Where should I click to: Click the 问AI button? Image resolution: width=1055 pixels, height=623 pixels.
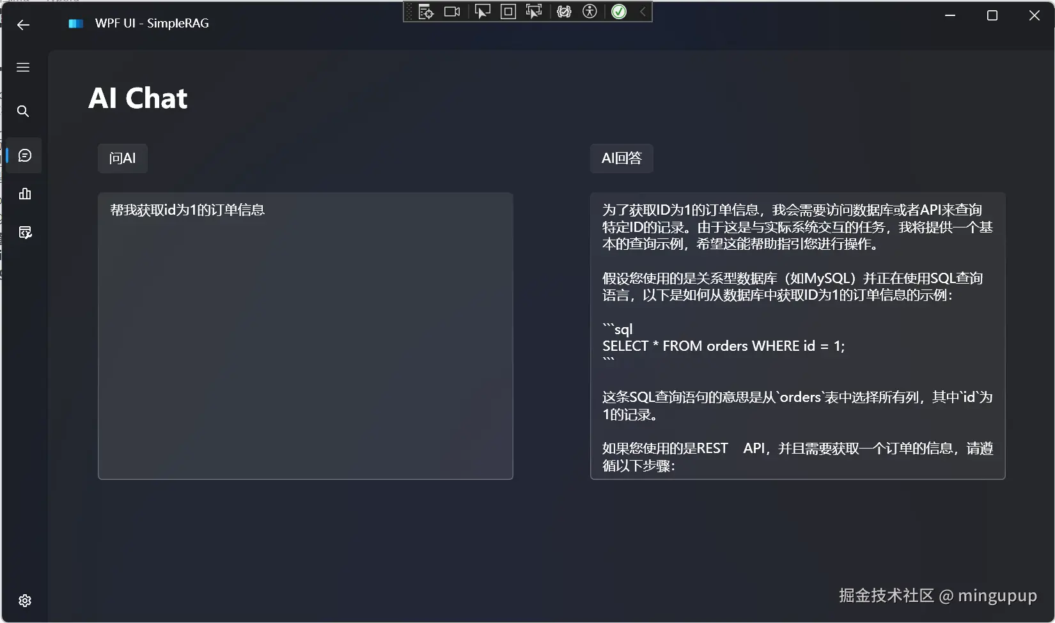123,158
